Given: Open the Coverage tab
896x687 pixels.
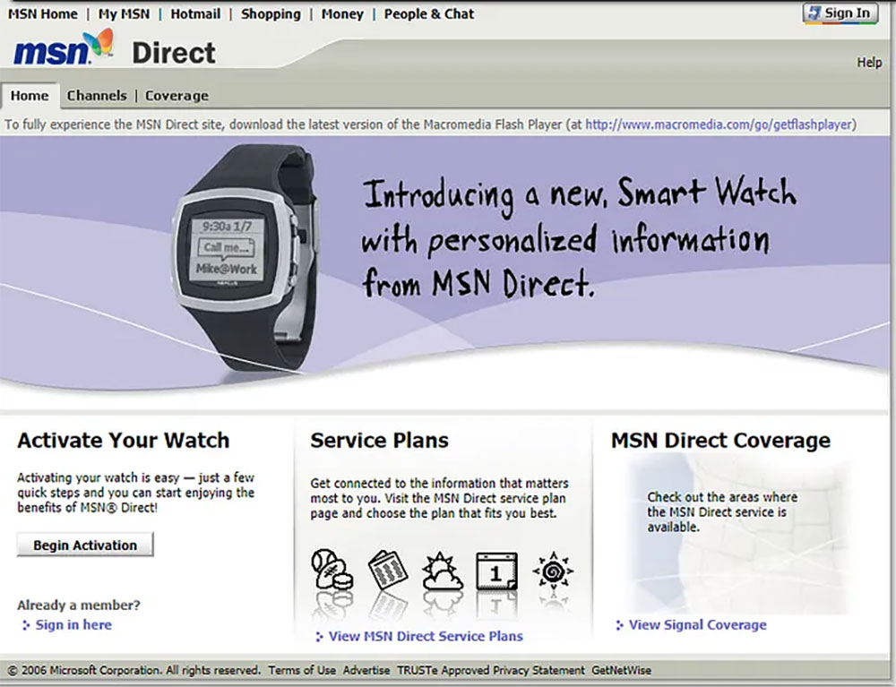Looking at the screenshot, I should 177,95.
